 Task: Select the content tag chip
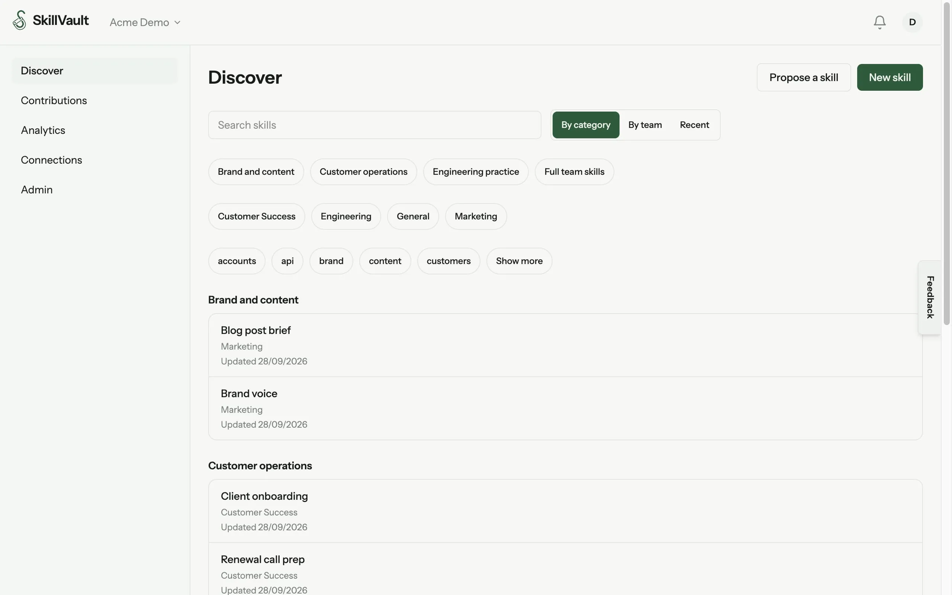(x=385, y=261)
